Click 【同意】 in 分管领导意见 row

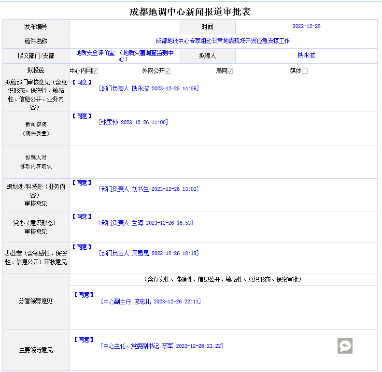pos(84,295)
